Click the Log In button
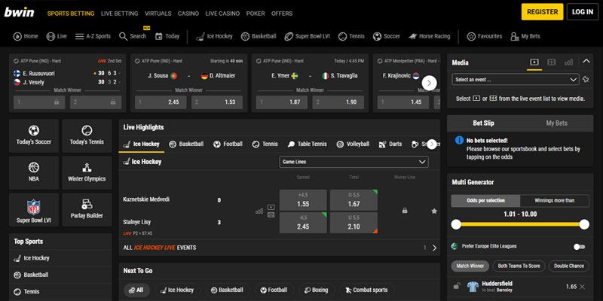603x301 pixels. (583, 12)
